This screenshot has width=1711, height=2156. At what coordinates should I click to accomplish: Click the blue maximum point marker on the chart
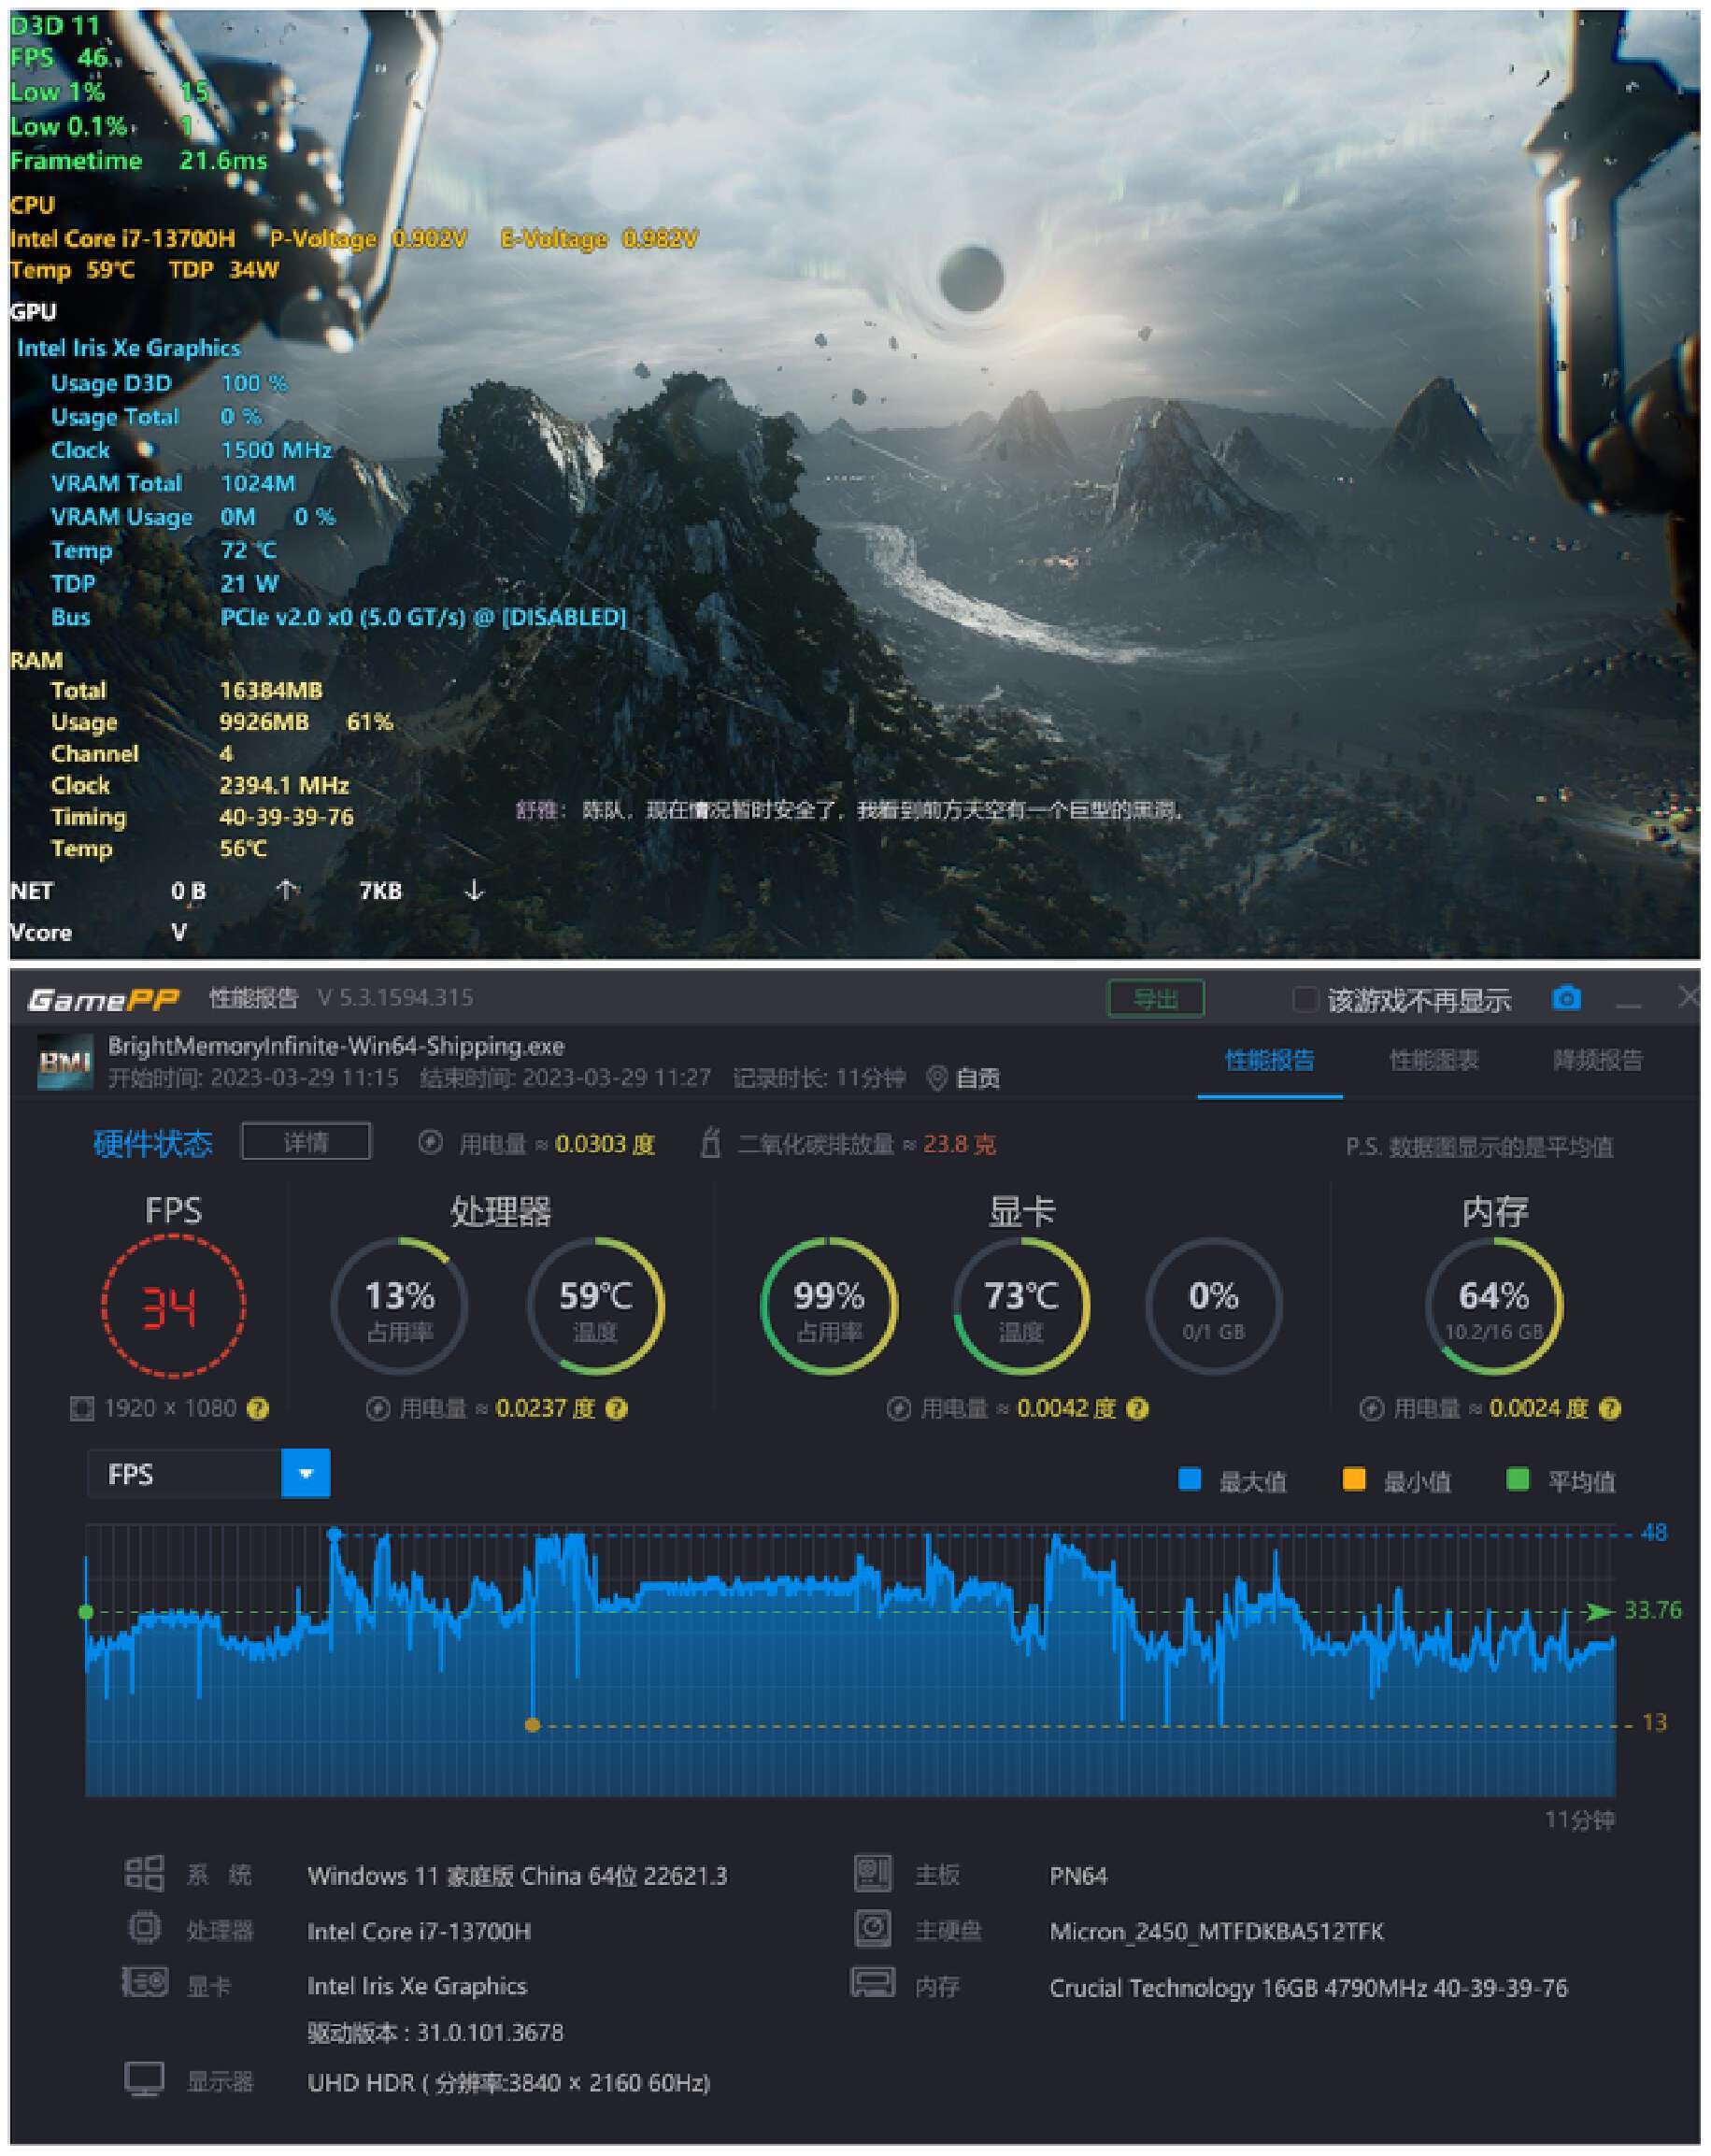coord(334,1534)
